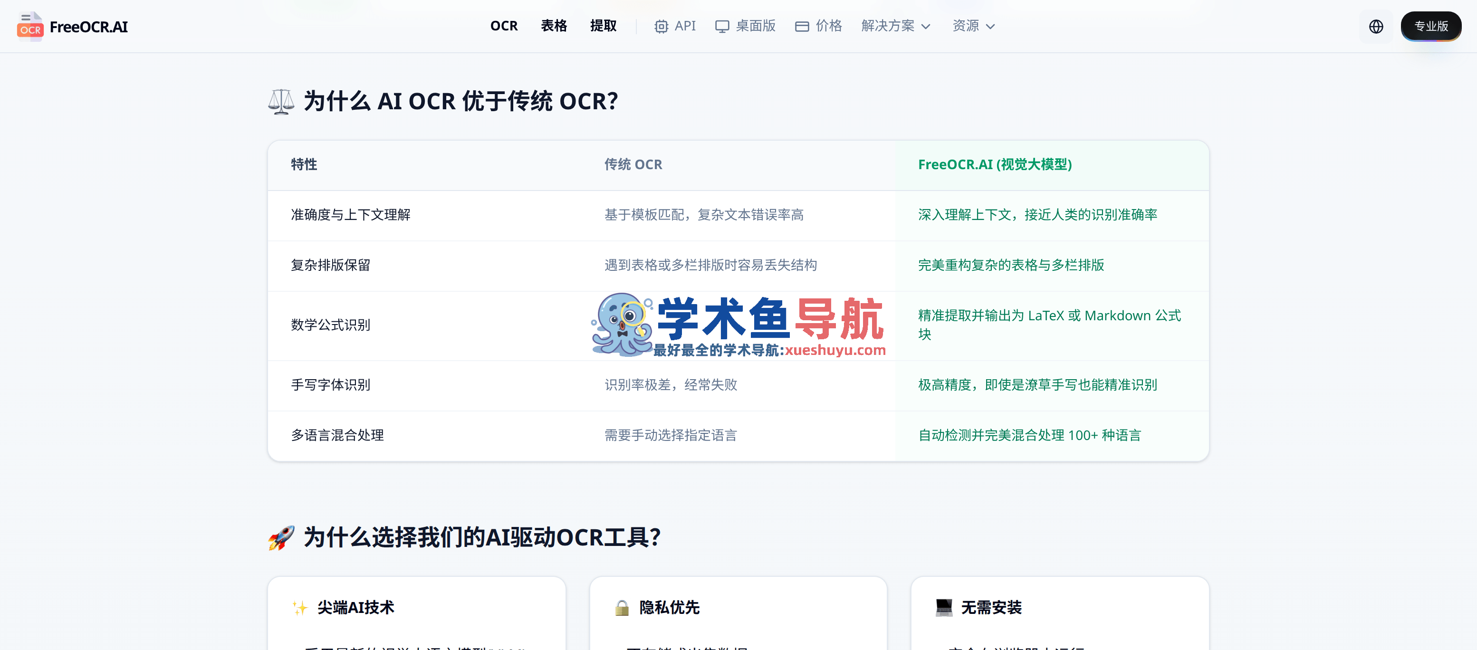Click the FreeOCR.AI logo icon
Viewport: 1477px width, 650px height.
pos(30,26)
